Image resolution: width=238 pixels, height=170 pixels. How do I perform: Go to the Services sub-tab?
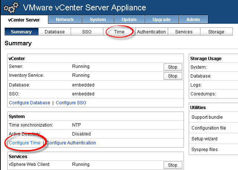click(x=184, y=32)
